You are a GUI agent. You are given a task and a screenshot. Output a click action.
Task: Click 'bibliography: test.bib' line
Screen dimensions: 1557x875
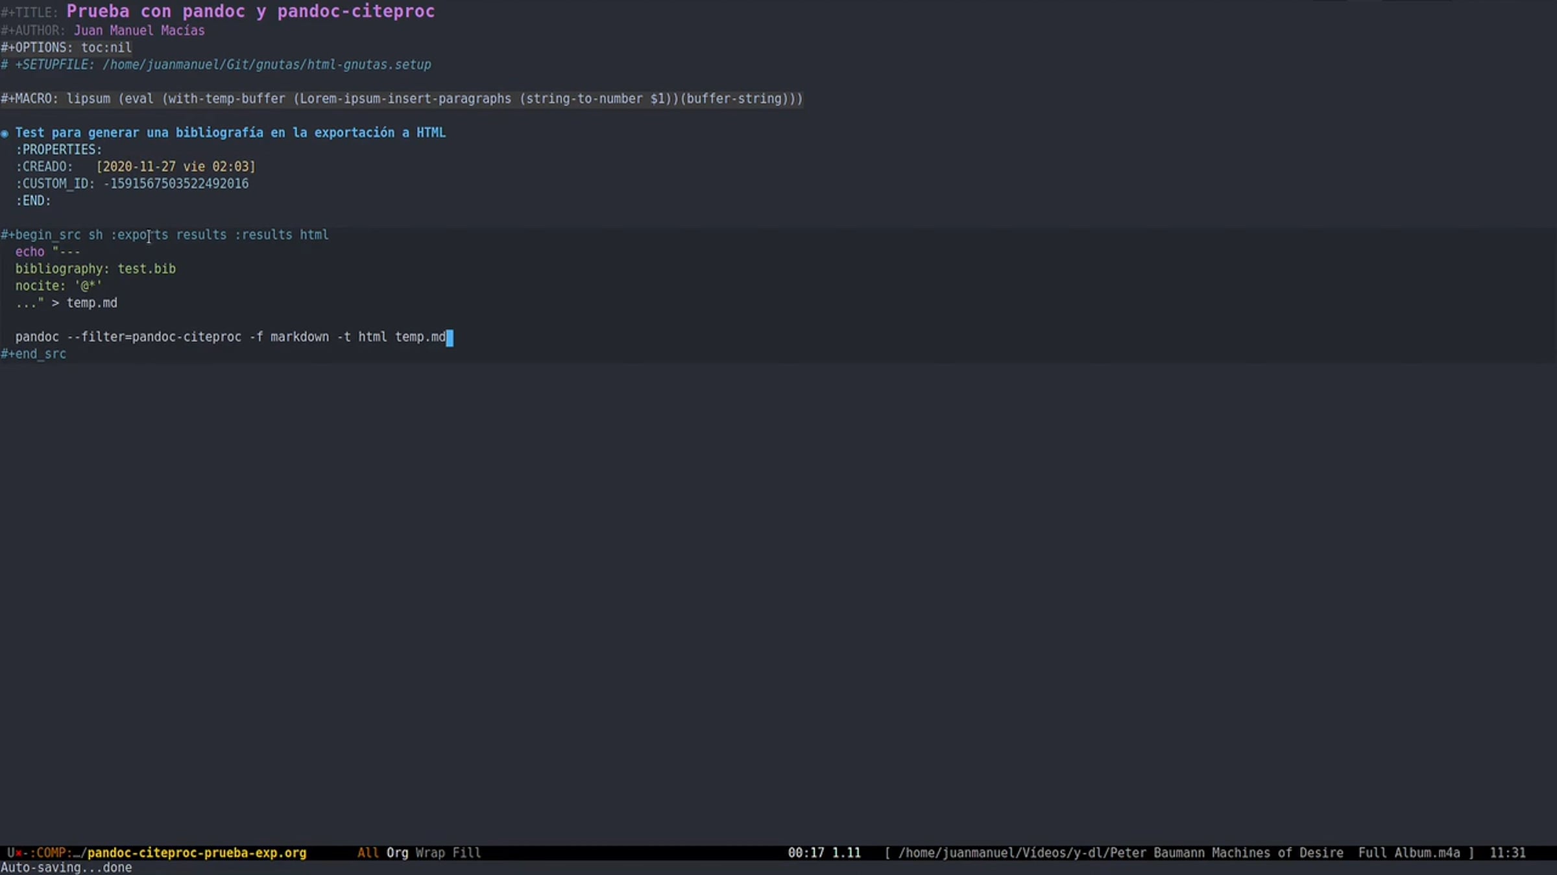95,269
